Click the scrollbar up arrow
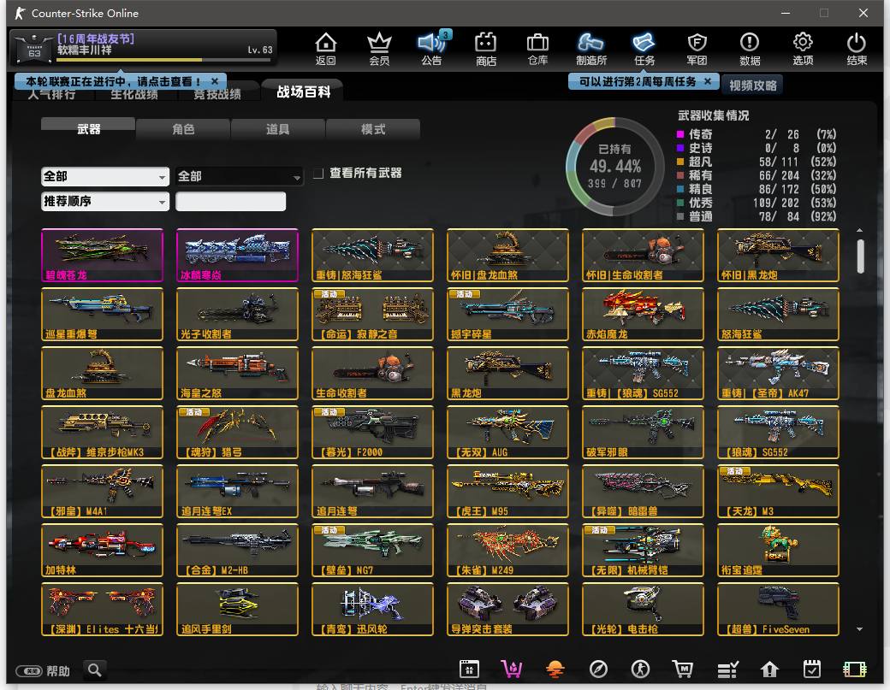The height and width of the screenshot is (690, 890). [859, 230]
